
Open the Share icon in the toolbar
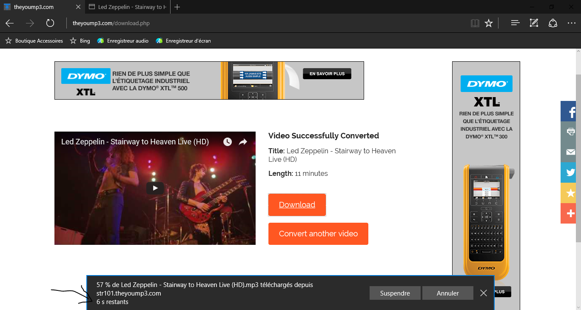pos(553,23)
